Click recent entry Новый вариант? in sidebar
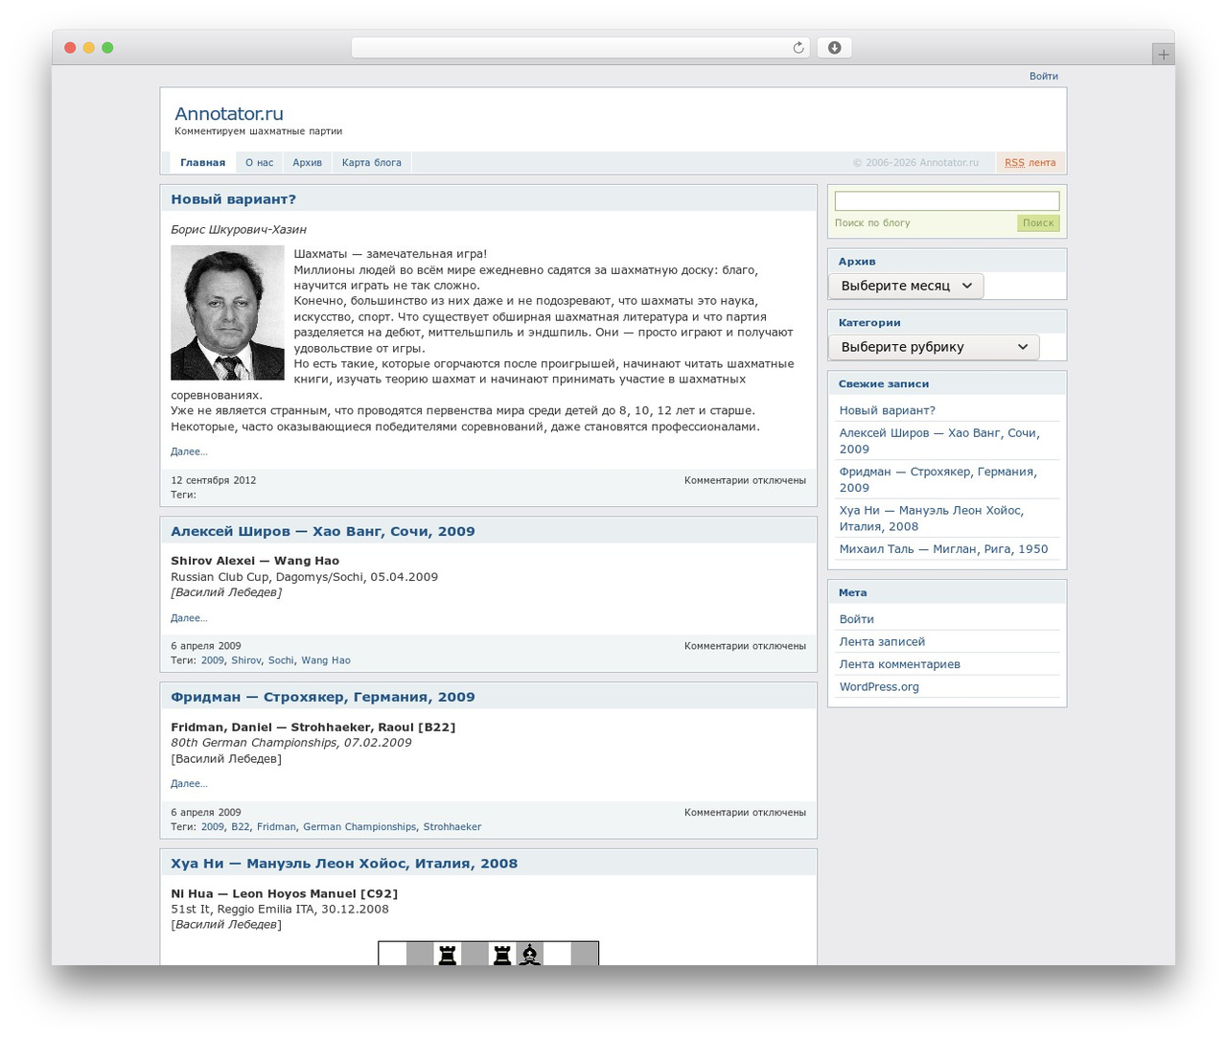The image size is (1227, 1039). 888,410
